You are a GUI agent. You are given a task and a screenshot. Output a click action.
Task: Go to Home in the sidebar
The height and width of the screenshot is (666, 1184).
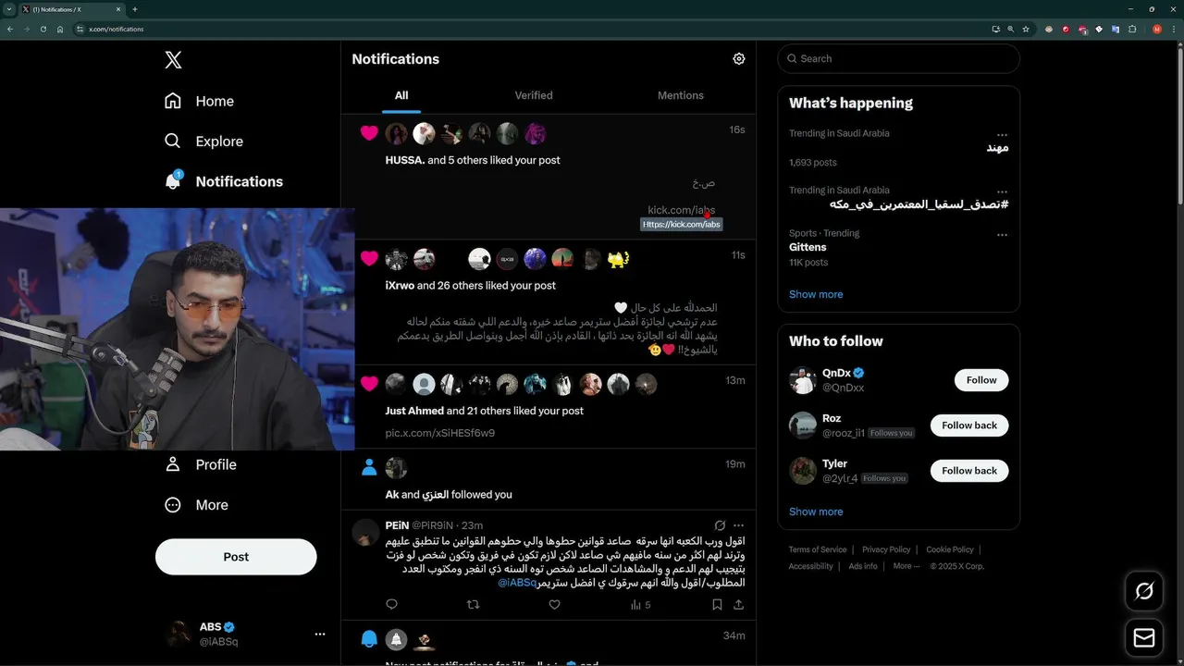[200, 101]
